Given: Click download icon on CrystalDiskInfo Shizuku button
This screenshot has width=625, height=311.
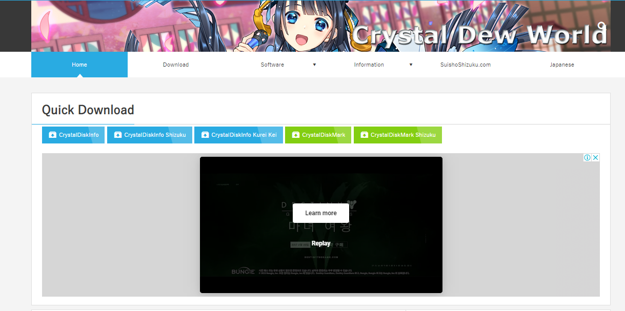Looking at the screenshot, I should (117, 135).
